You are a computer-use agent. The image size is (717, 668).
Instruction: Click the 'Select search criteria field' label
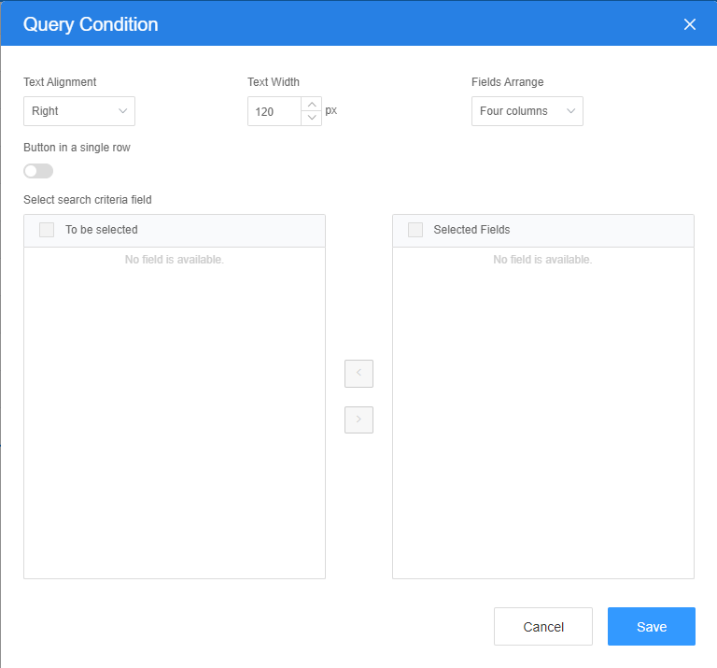tap(88, 200)
